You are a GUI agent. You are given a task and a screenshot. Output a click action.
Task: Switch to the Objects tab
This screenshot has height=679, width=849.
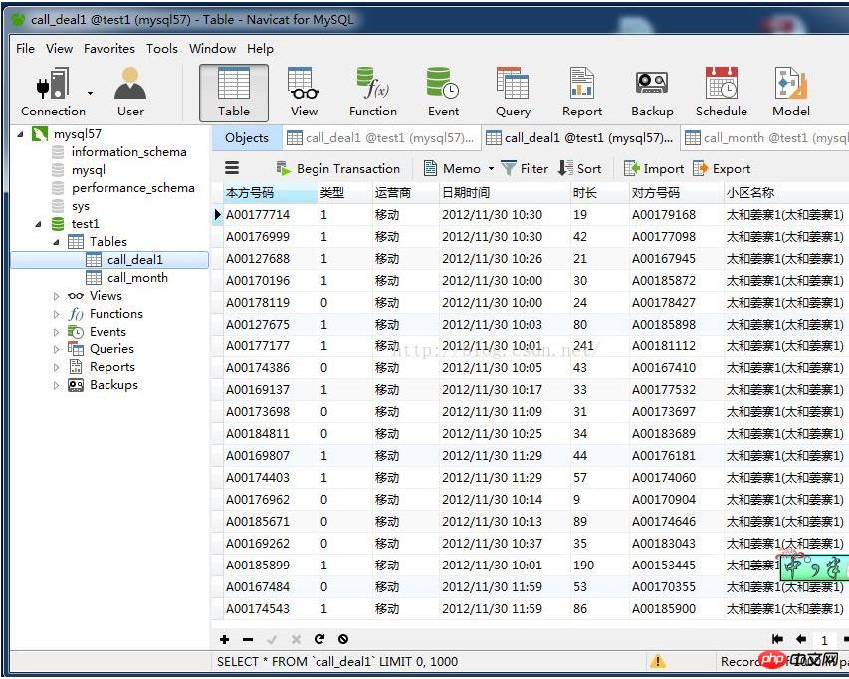246,138
